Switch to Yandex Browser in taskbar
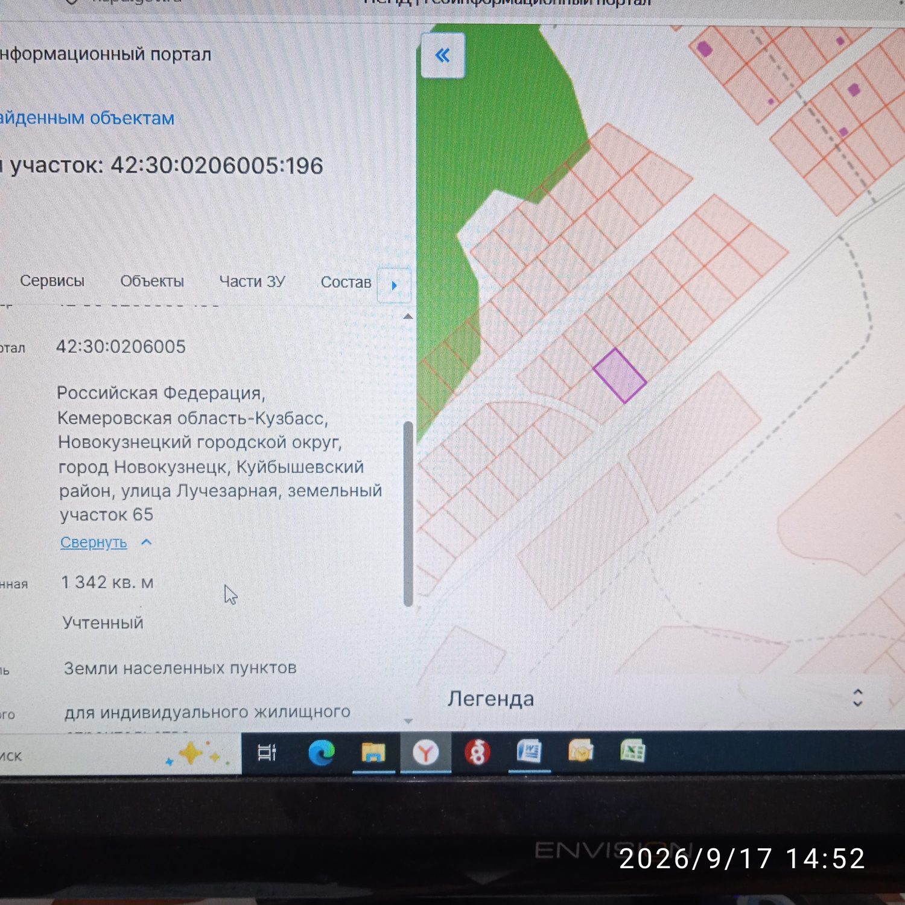This screenshot has width=905, height=905. 425,752
